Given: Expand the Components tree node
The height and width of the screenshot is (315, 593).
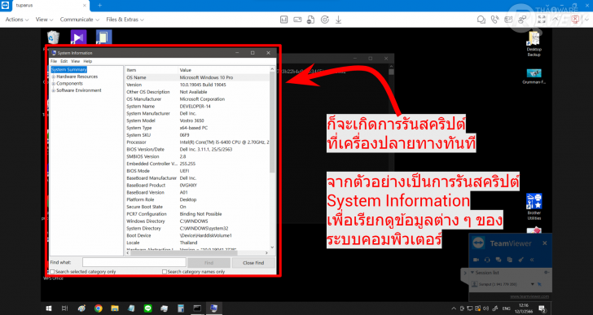Looking at the screenshot, I should click(x=54, y=84).
